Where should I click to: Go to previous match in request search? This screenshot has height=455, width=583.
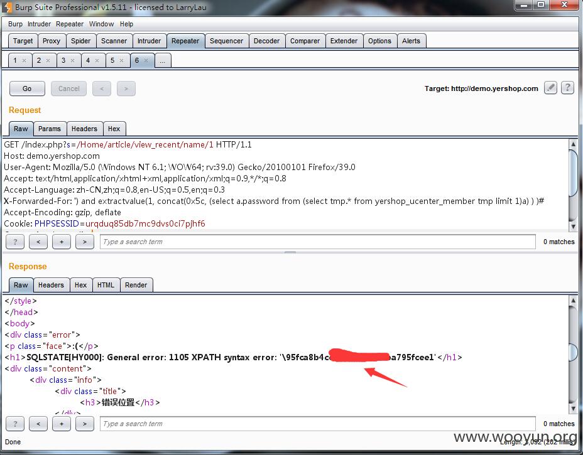click(38, 242)
